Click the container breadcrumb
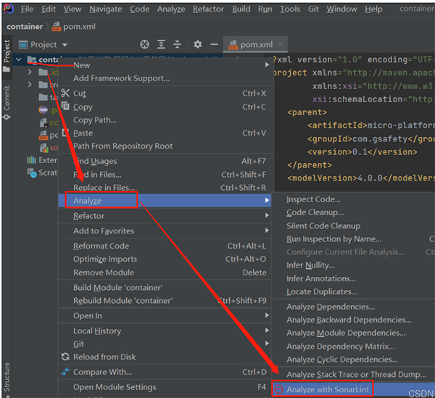The image size is (435, 398). (25, 27)
